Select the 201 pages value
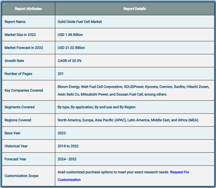This screenshot has height=188, width=216. tap(61, 74)
